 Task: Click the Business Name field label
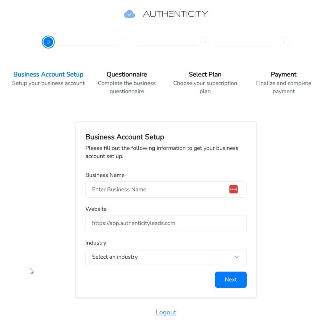point(105,175)
